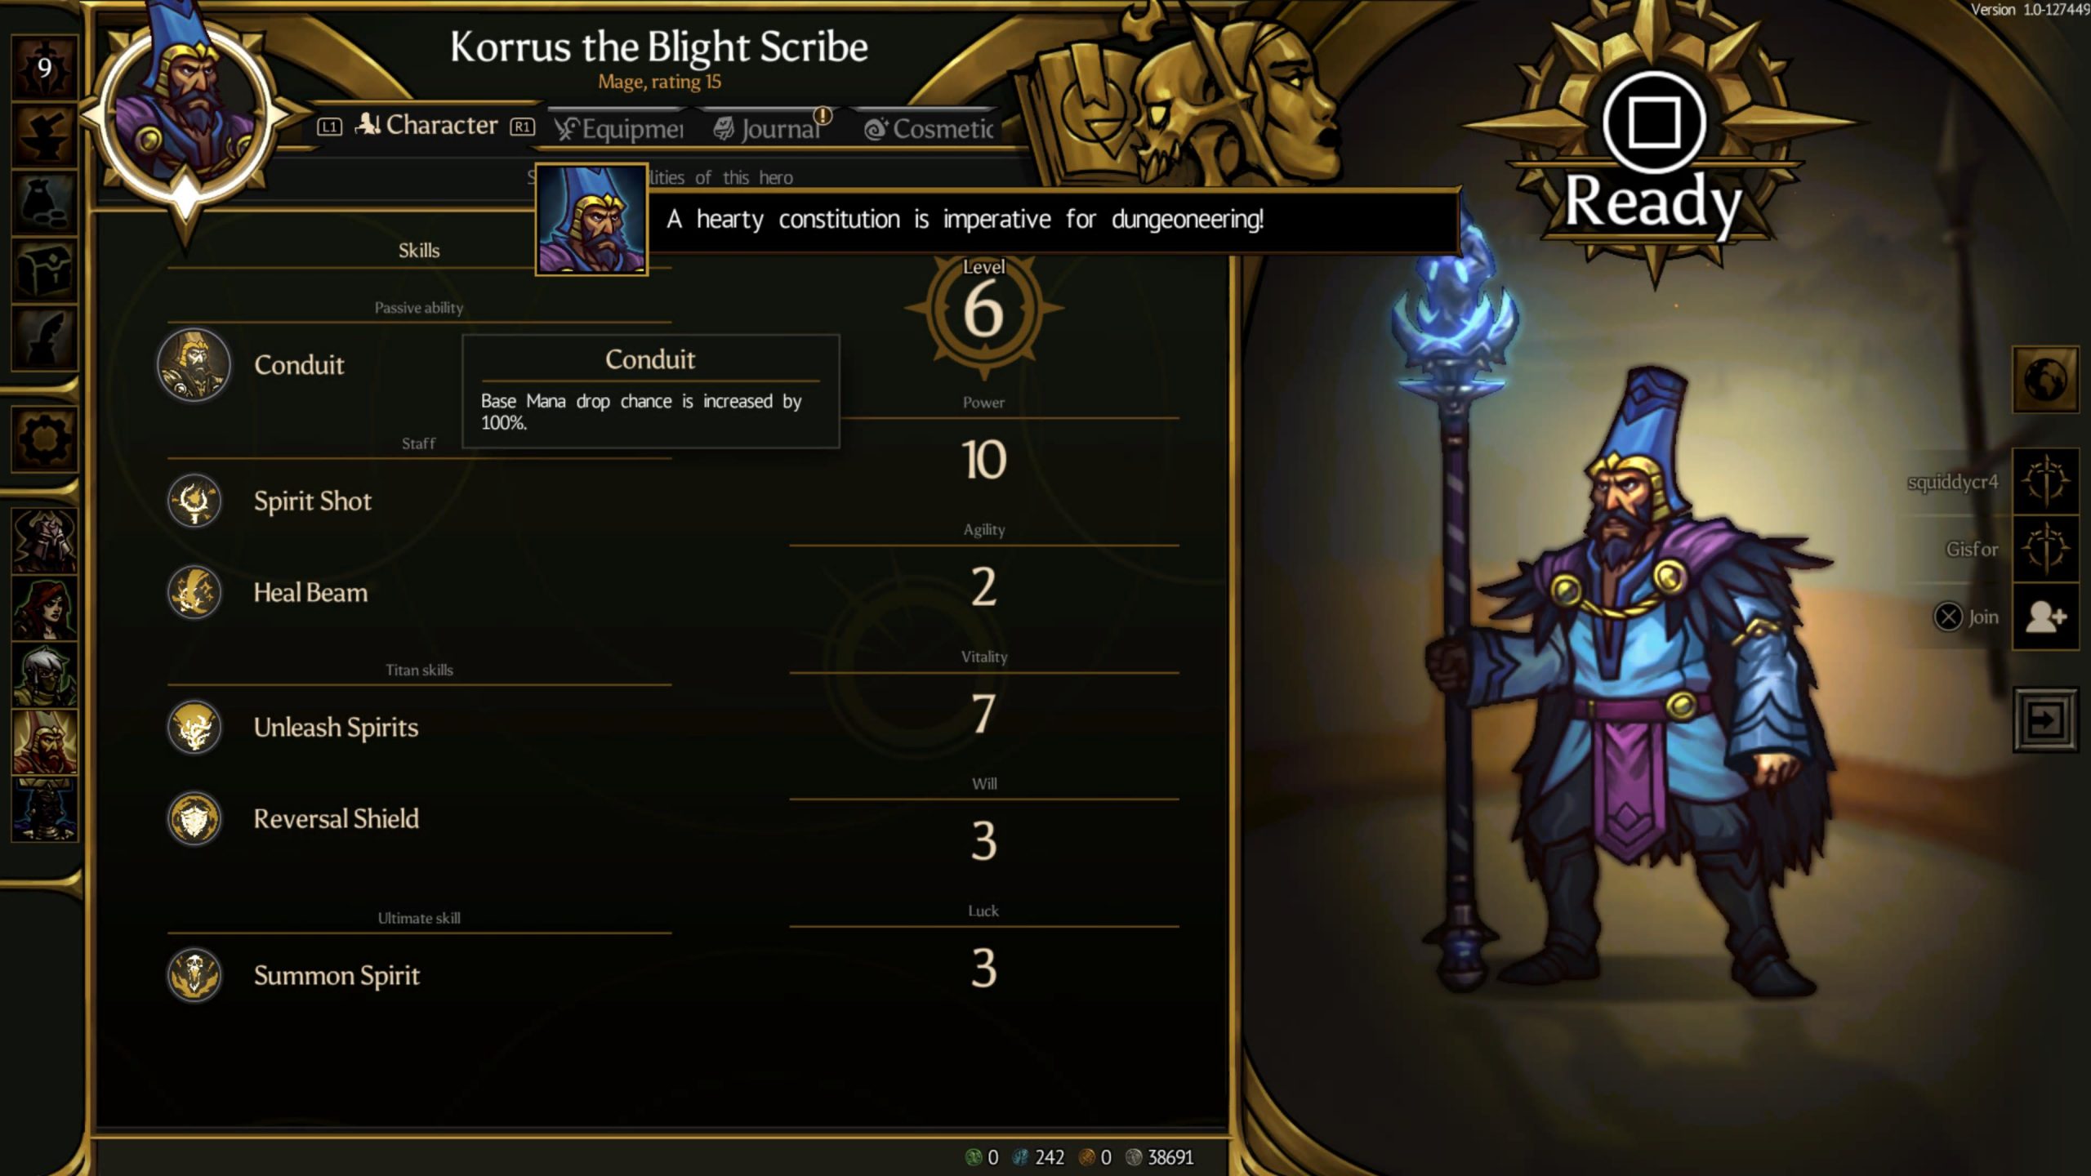Image resolution: width=2091 pixels, height=1176 pixels.
Task: Switch to the Journal tab
Action: pyautogui.click(x=769, y=128)
